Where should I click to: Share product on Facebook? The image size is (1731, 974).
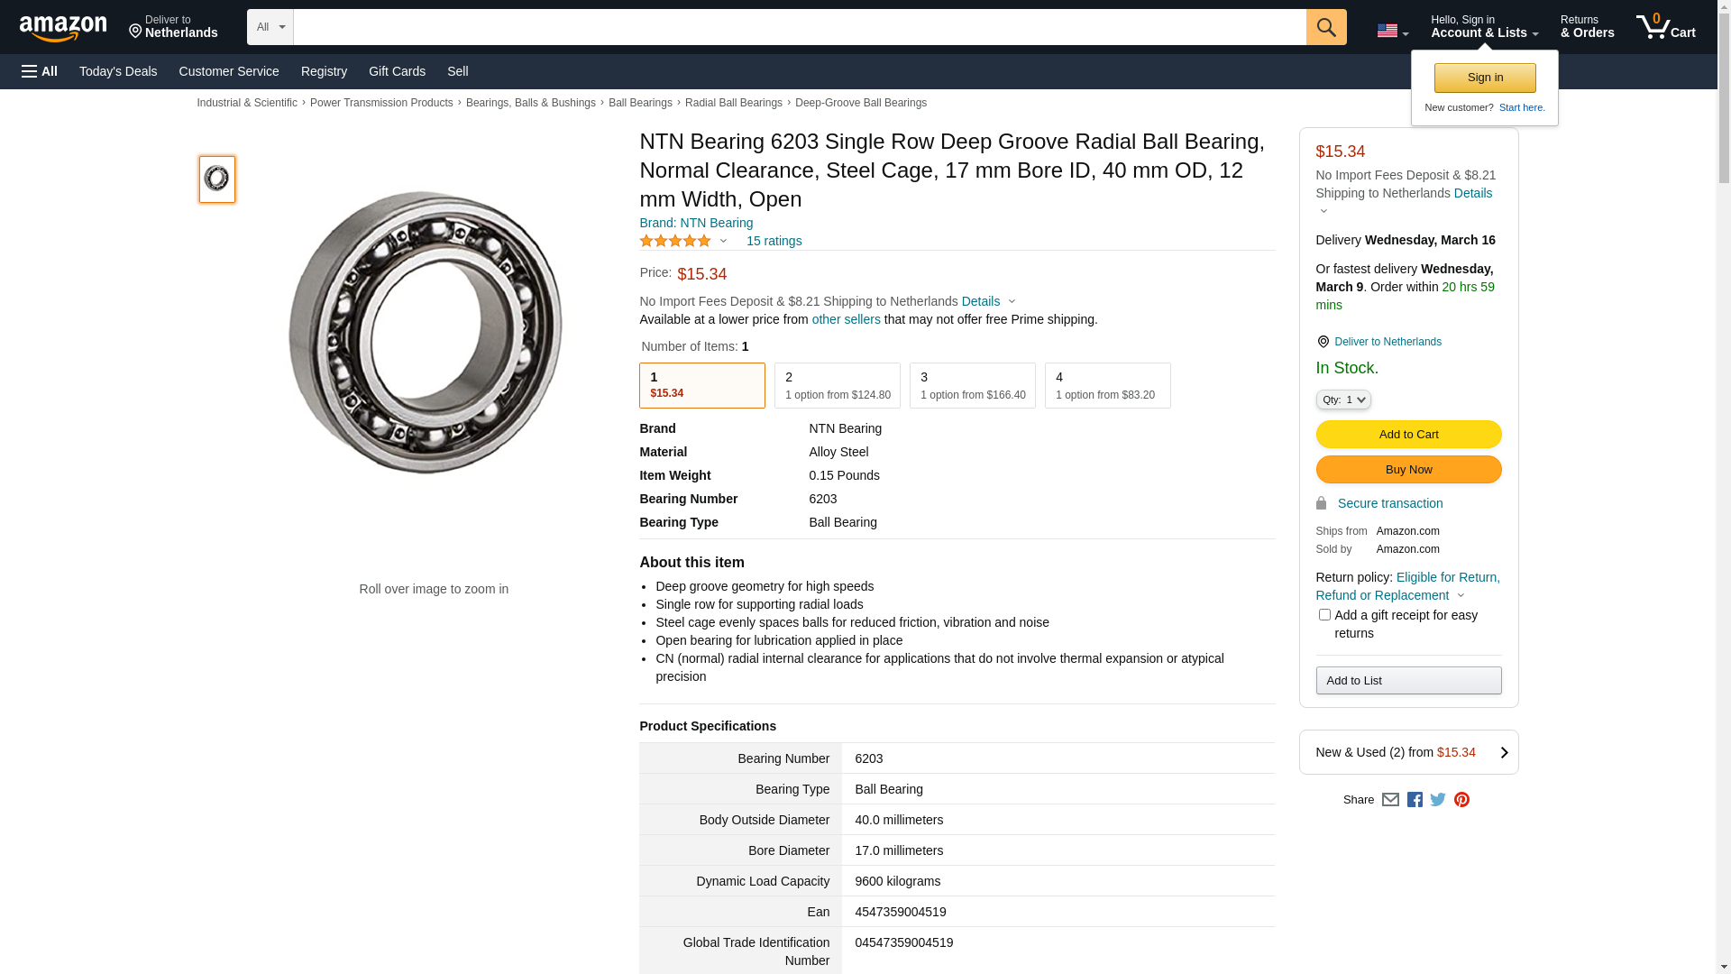click(x=1415, y=800)
